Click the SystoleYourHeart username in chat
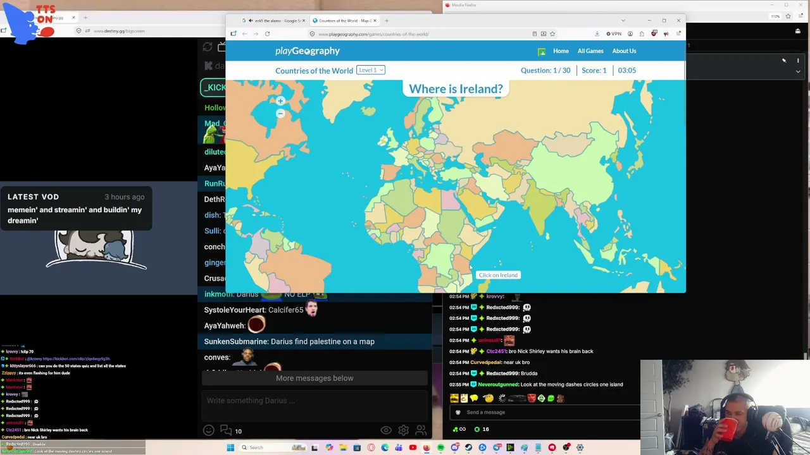The width and height of the screenshot is (810, 455). (x=234, y=310)
